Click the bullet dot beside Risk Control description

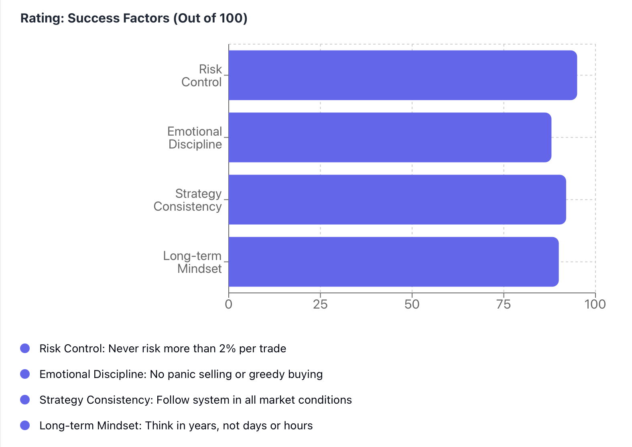[25, 348]
